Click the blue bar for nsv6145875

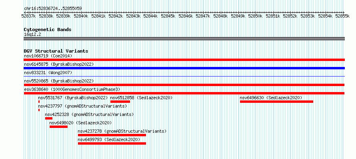pos(184,68)
